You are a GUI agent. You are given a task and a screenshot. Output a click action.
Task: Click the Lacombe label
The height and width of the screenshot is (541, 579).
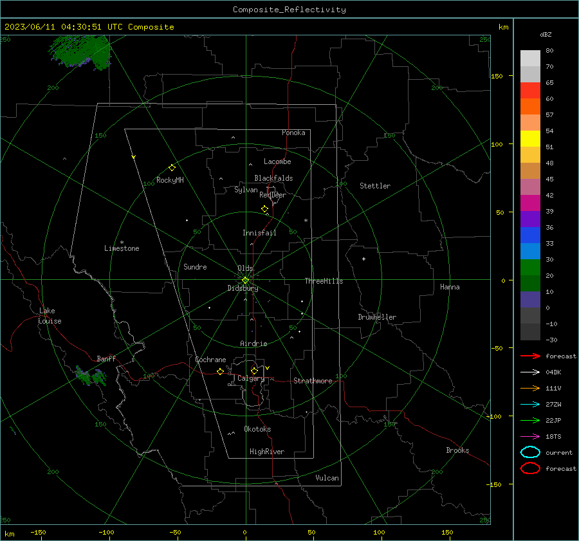[x=277, y=161]
